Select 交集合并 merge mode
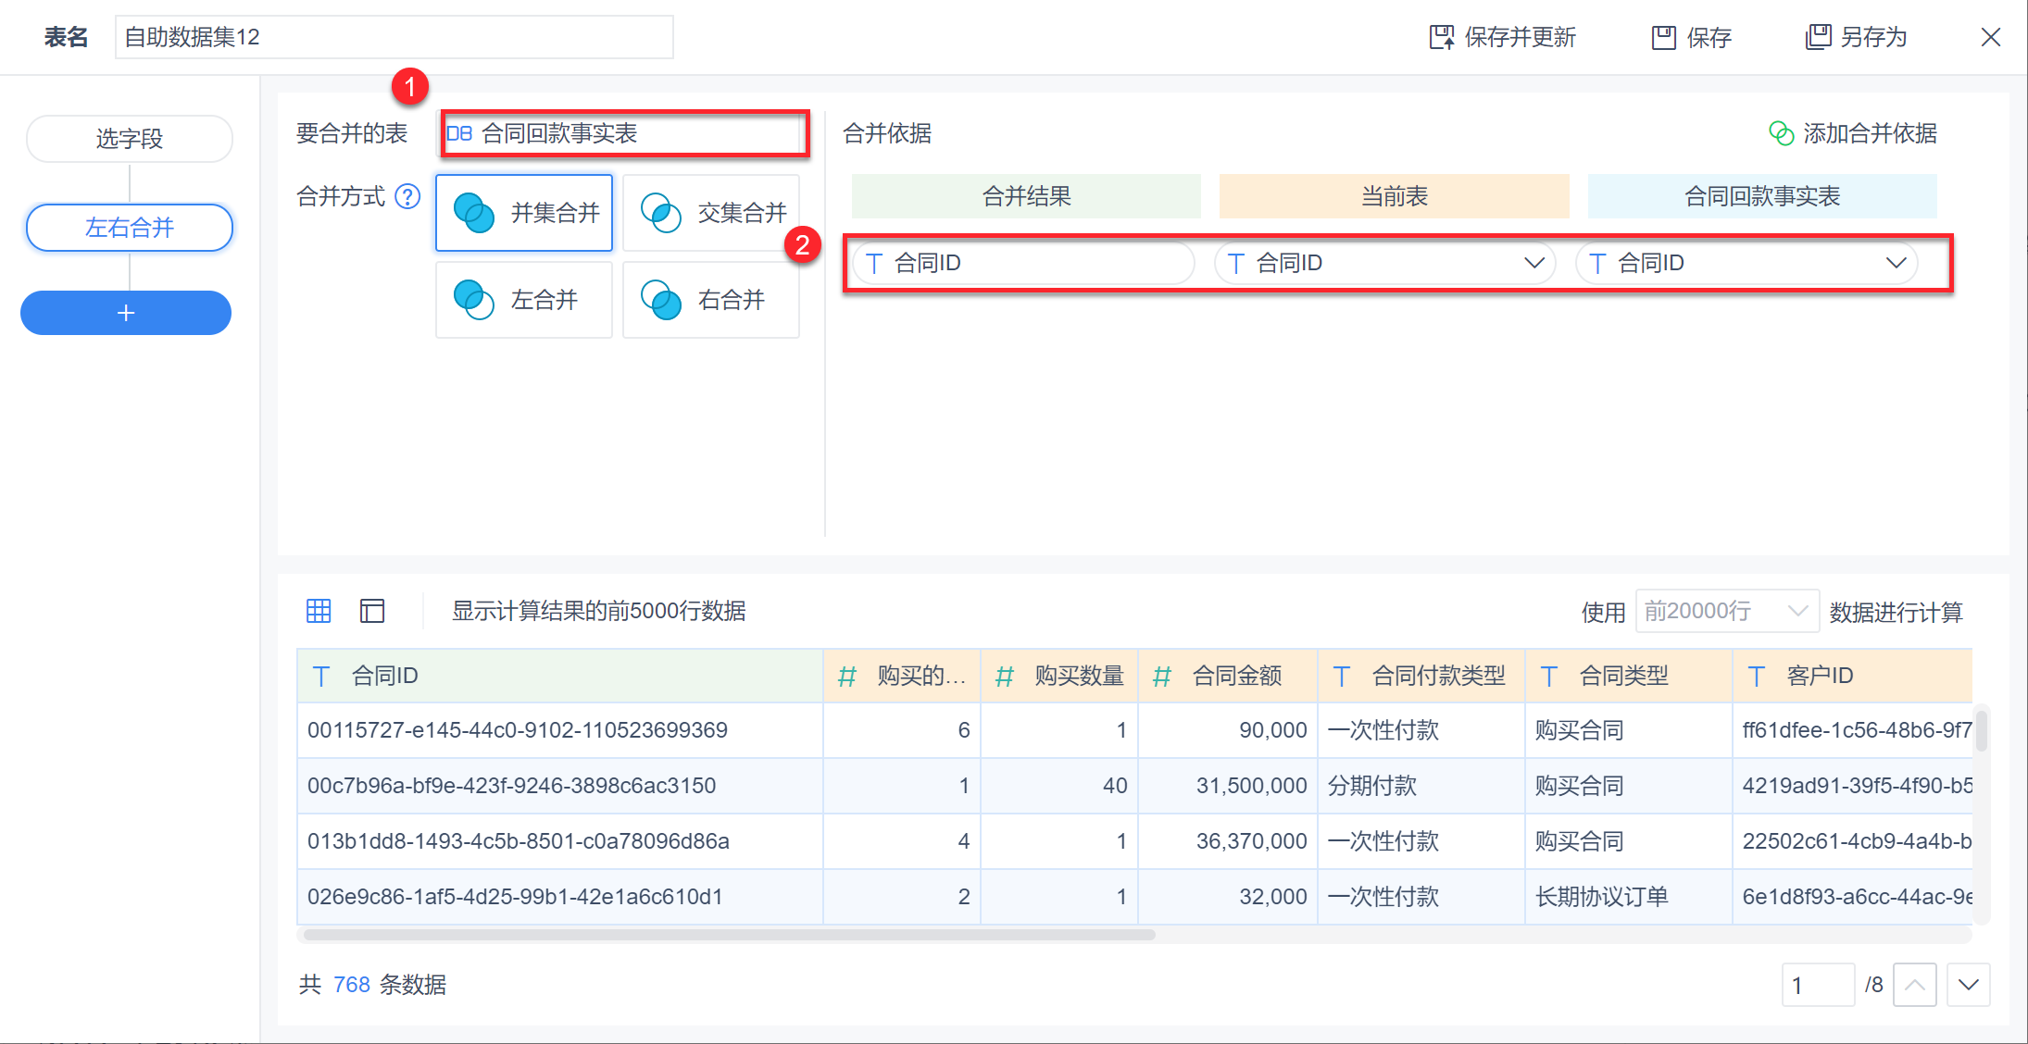The height and width of the screenshot is (1044, 2028). 711,213
